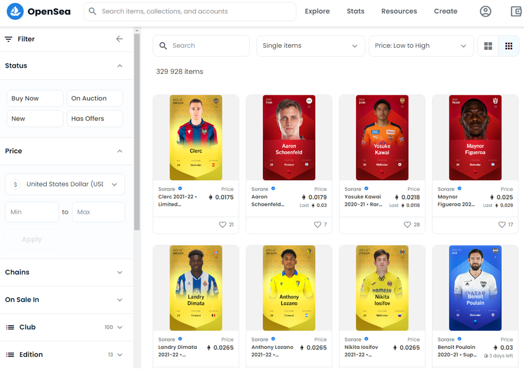Click the Filter lines icon
Screen dimensions: 524x370
[x=9, y=39]
